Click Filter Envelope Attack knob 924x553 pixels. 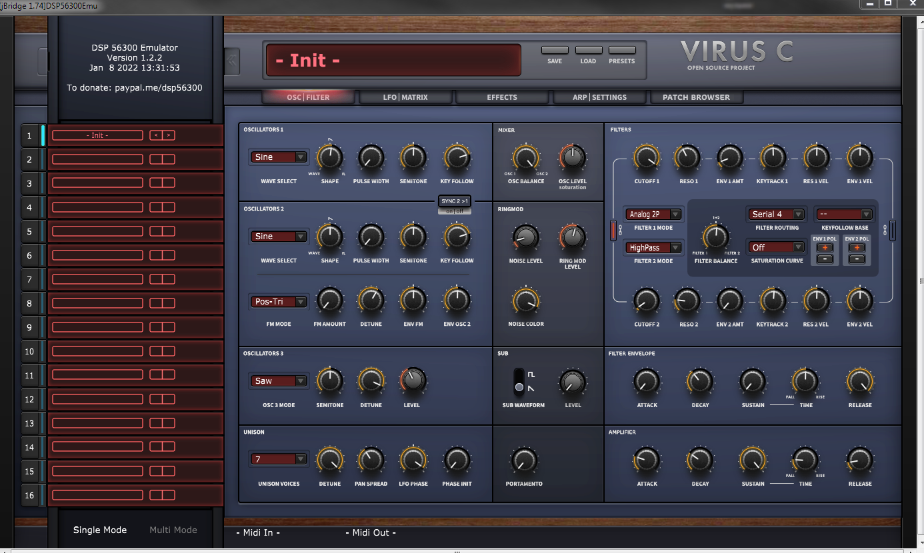[647, 382]
